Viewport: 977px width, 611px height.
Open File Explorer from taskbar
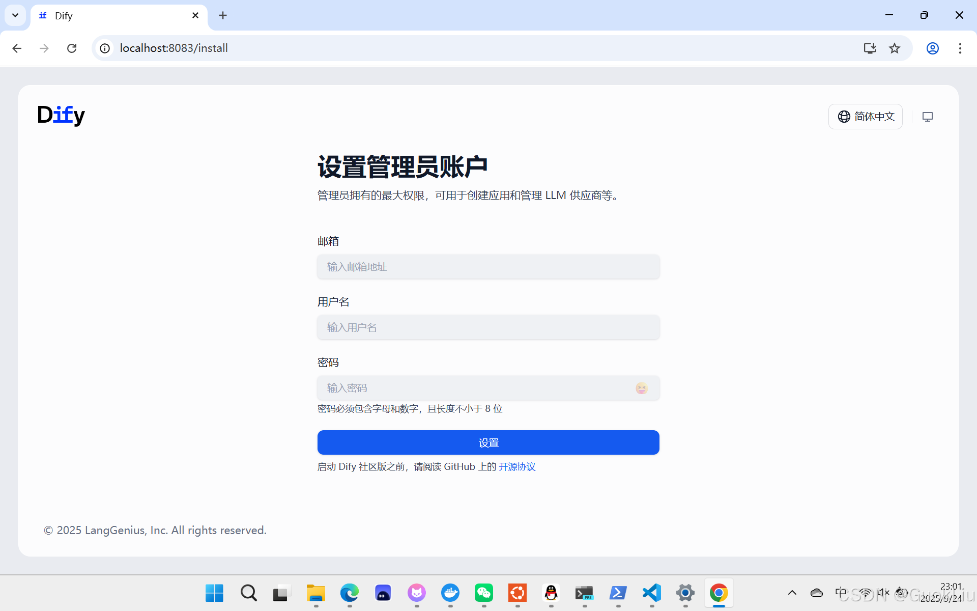tap(316, 593)
